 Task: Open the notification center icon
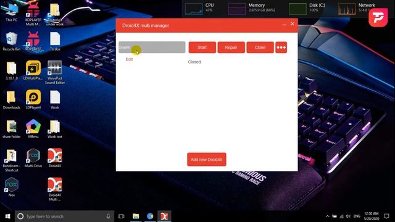coord(386,216)
